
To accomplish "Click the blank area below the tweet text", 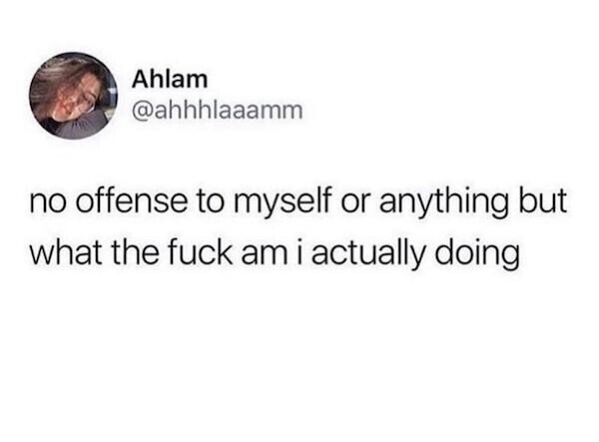I will coord(299,359).
